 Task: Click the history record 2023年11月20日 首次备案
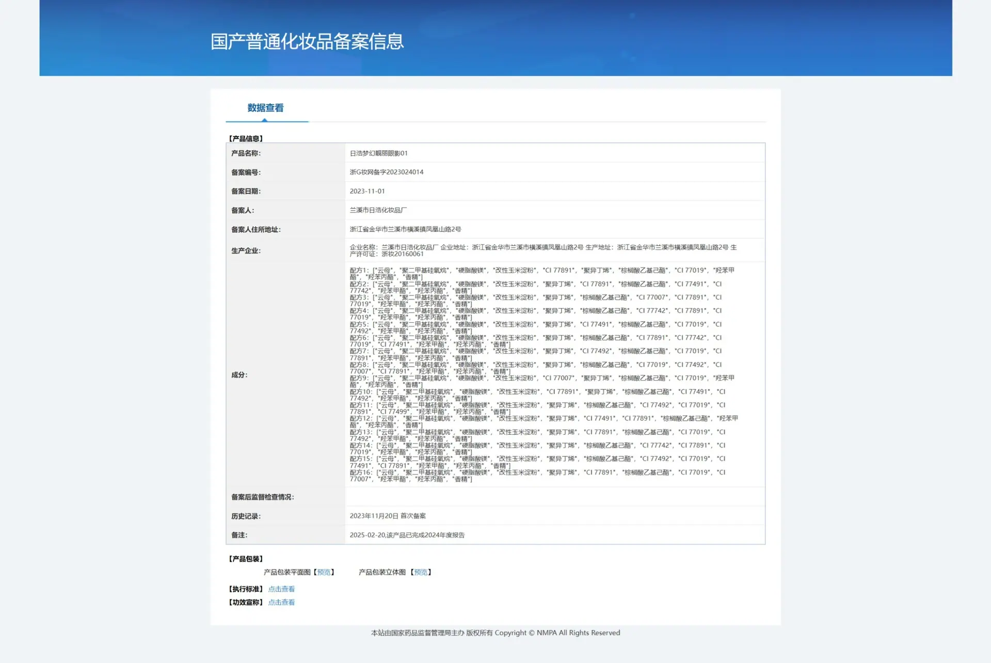point(388,516)
